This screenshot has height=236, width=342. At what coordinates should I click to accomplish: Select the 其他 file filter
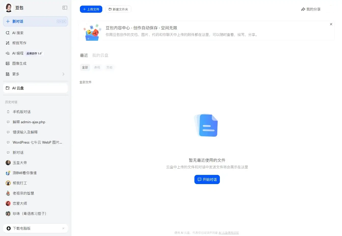tap(109, 67)
